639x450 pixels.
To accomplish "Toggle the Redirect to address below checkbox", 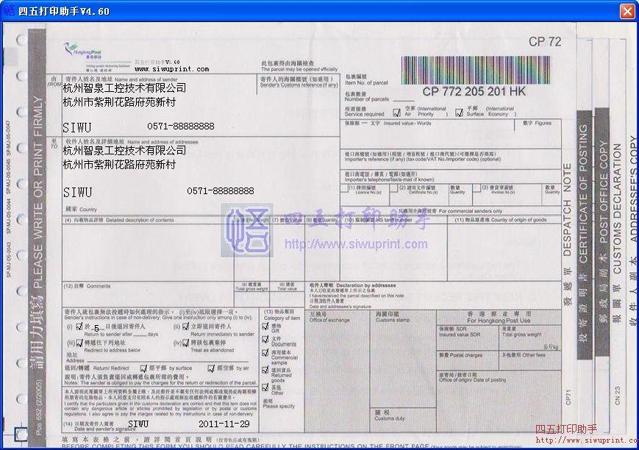I will [80, 343].
